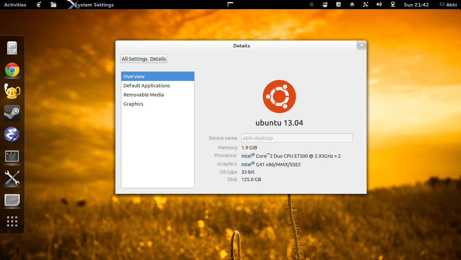Click the crossed tools icon in top bar
This screenshot has width=461, height=260.
point(365,4)
